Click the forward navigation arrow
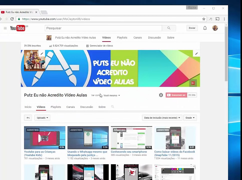242x180 pixels. [x=6, y=19]
